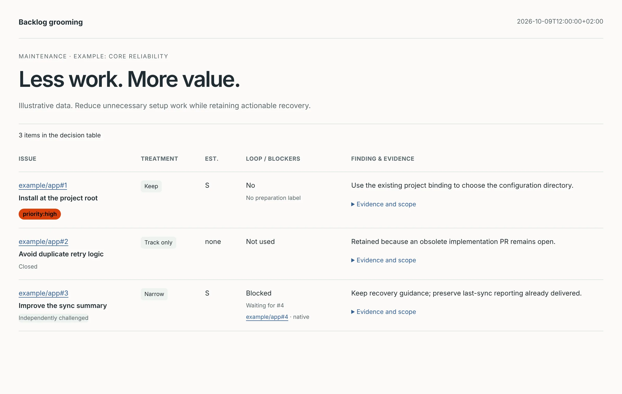Click the timestamp 2026-10-09T12:00:00+02:00
The image size is (622, 394).
point(560,22)
